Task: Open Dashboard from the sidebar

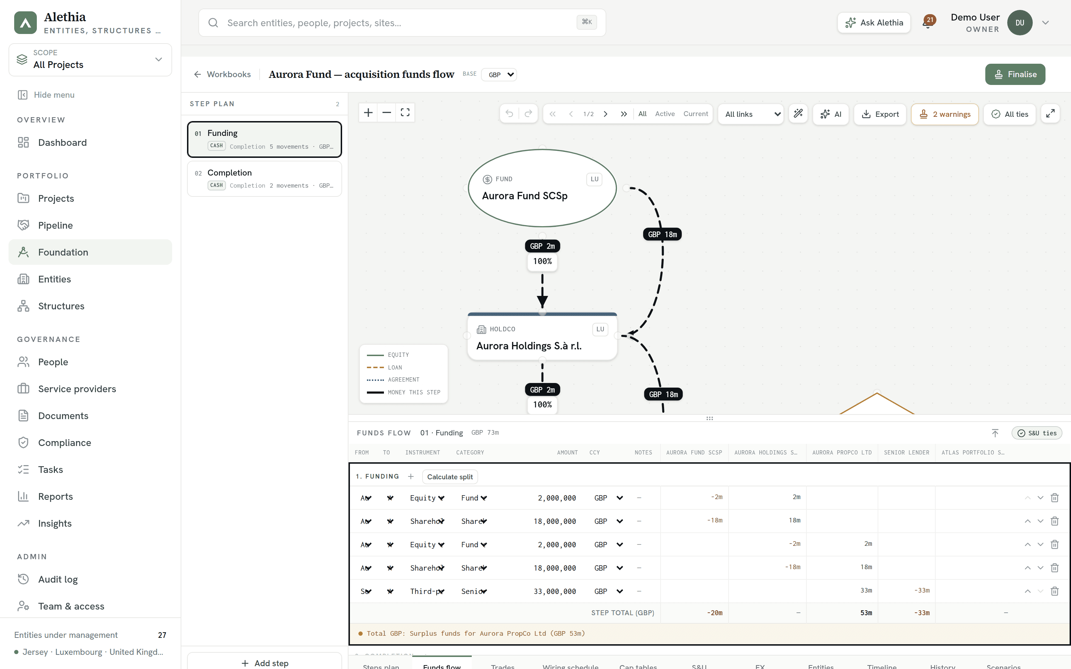Action: (90, 142)
